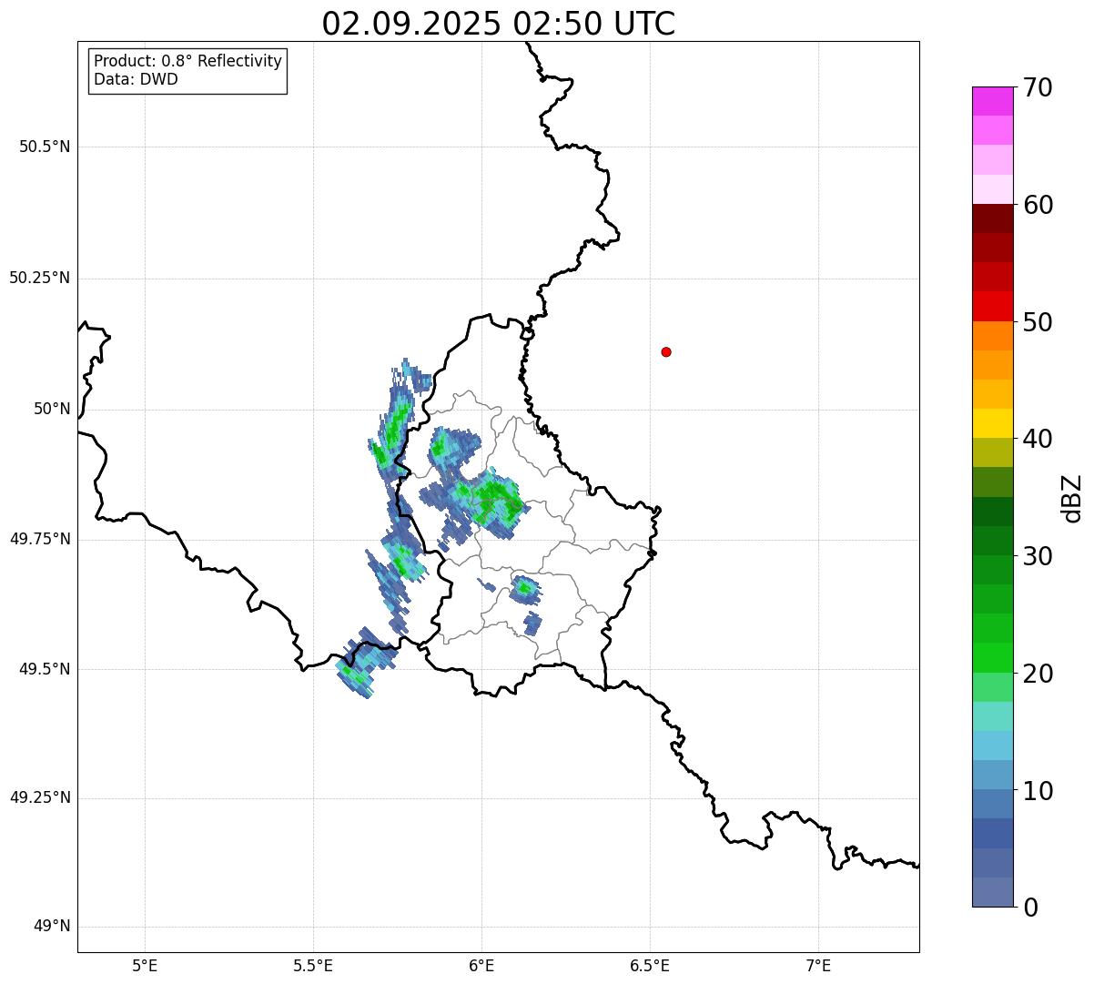The width and height of the screenshot is (1094, 984).
Task: Click the small echo cell near 49.65°N 6.1°E
Action: [x=524, y=589]
